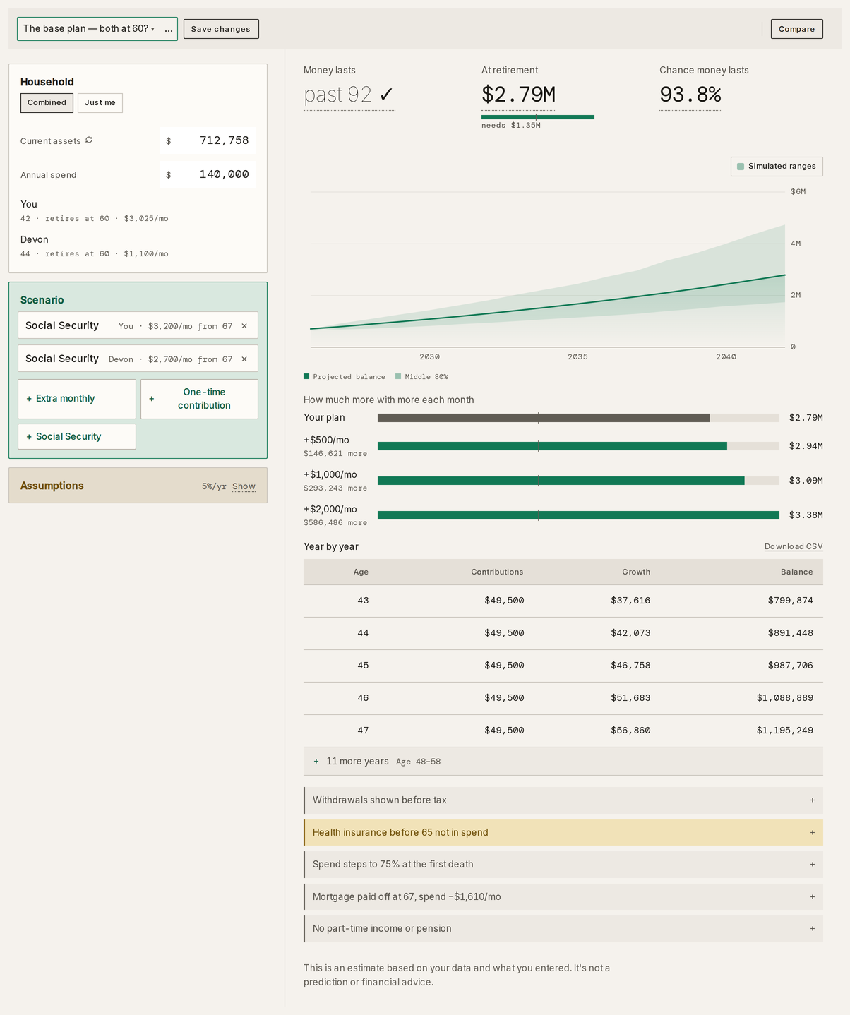This screenshot has width=850, height=1015.
Task: Click the +$1,000/mo comparison bar
Action: [x=561, y=481]
